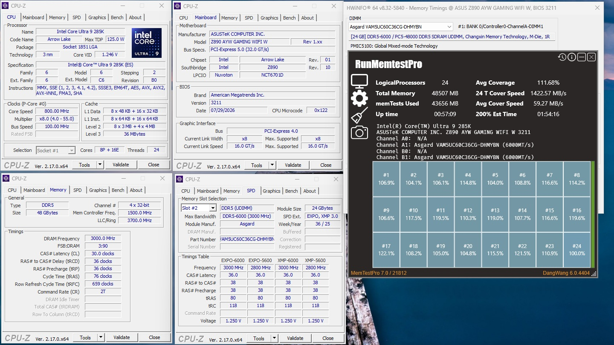The width and height of the screenshot is (614, 345).
Task: Close RunMemtestPro with its X icon
Action: click(591, 57)
